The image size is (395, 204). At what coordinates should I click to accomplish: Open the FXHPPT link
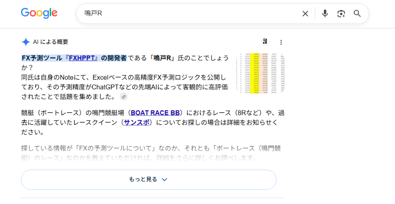[82, 58]
